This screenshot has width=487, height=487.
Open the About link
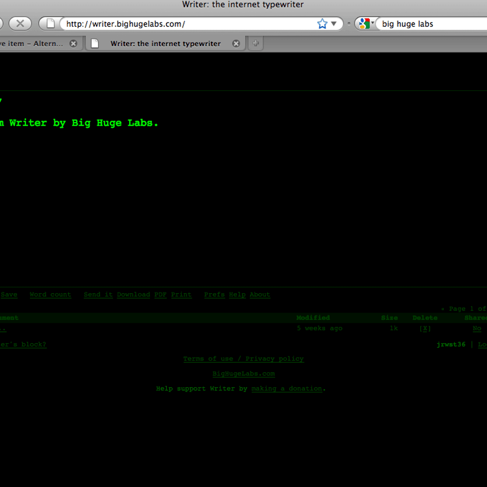tap(260, 294)
